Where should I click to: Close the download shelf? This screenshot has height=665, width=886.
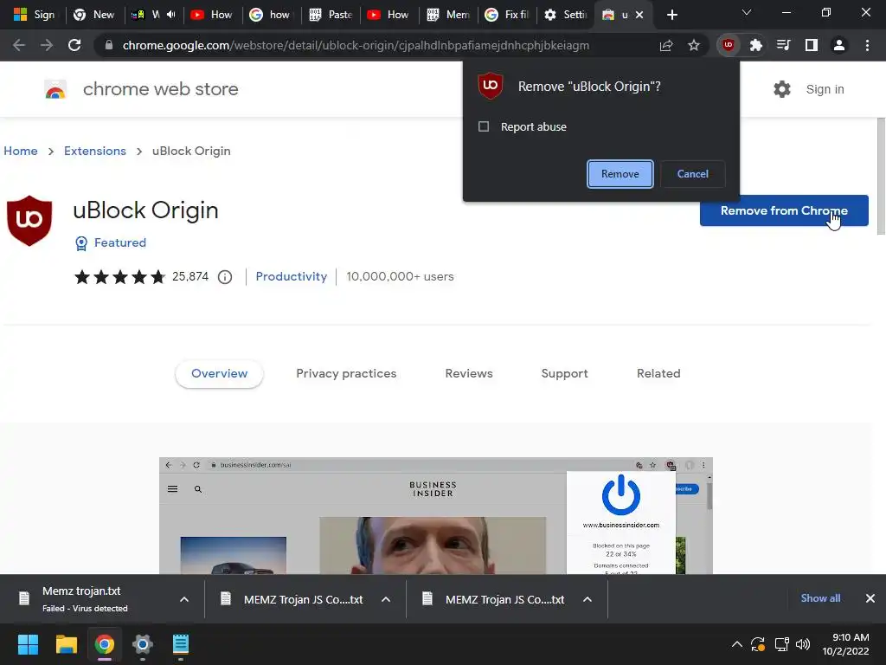[x=870, y=598]
